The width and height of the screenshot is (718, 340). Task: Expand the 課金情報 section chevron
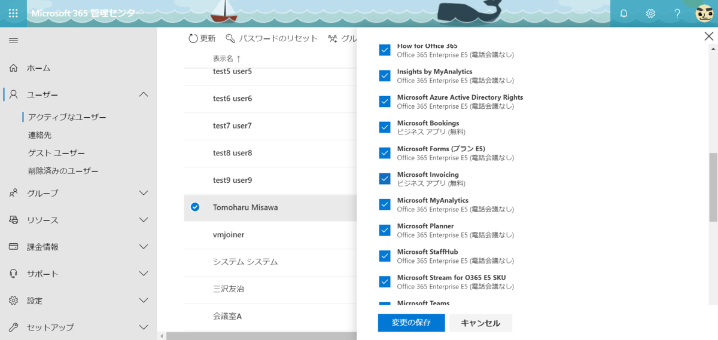143,247
